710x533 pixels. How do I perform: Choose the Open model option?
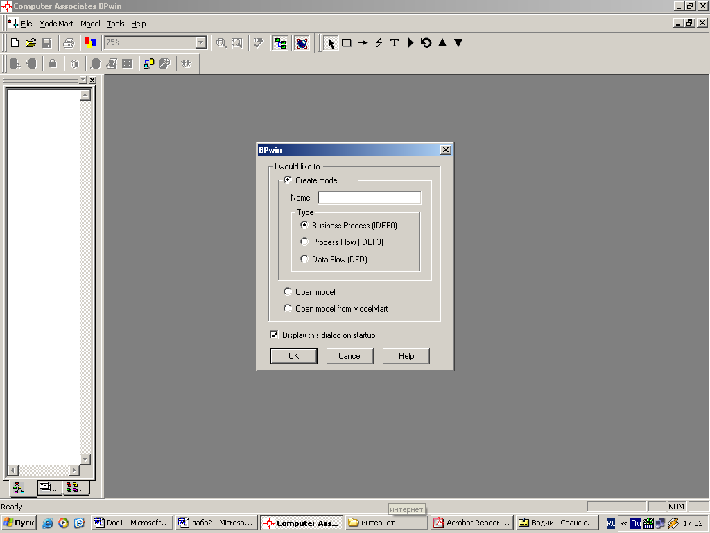point(288,292)
